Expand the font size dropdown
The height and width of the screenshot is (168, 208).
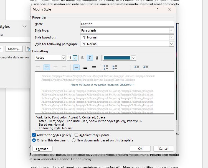[x=75, y=58]
